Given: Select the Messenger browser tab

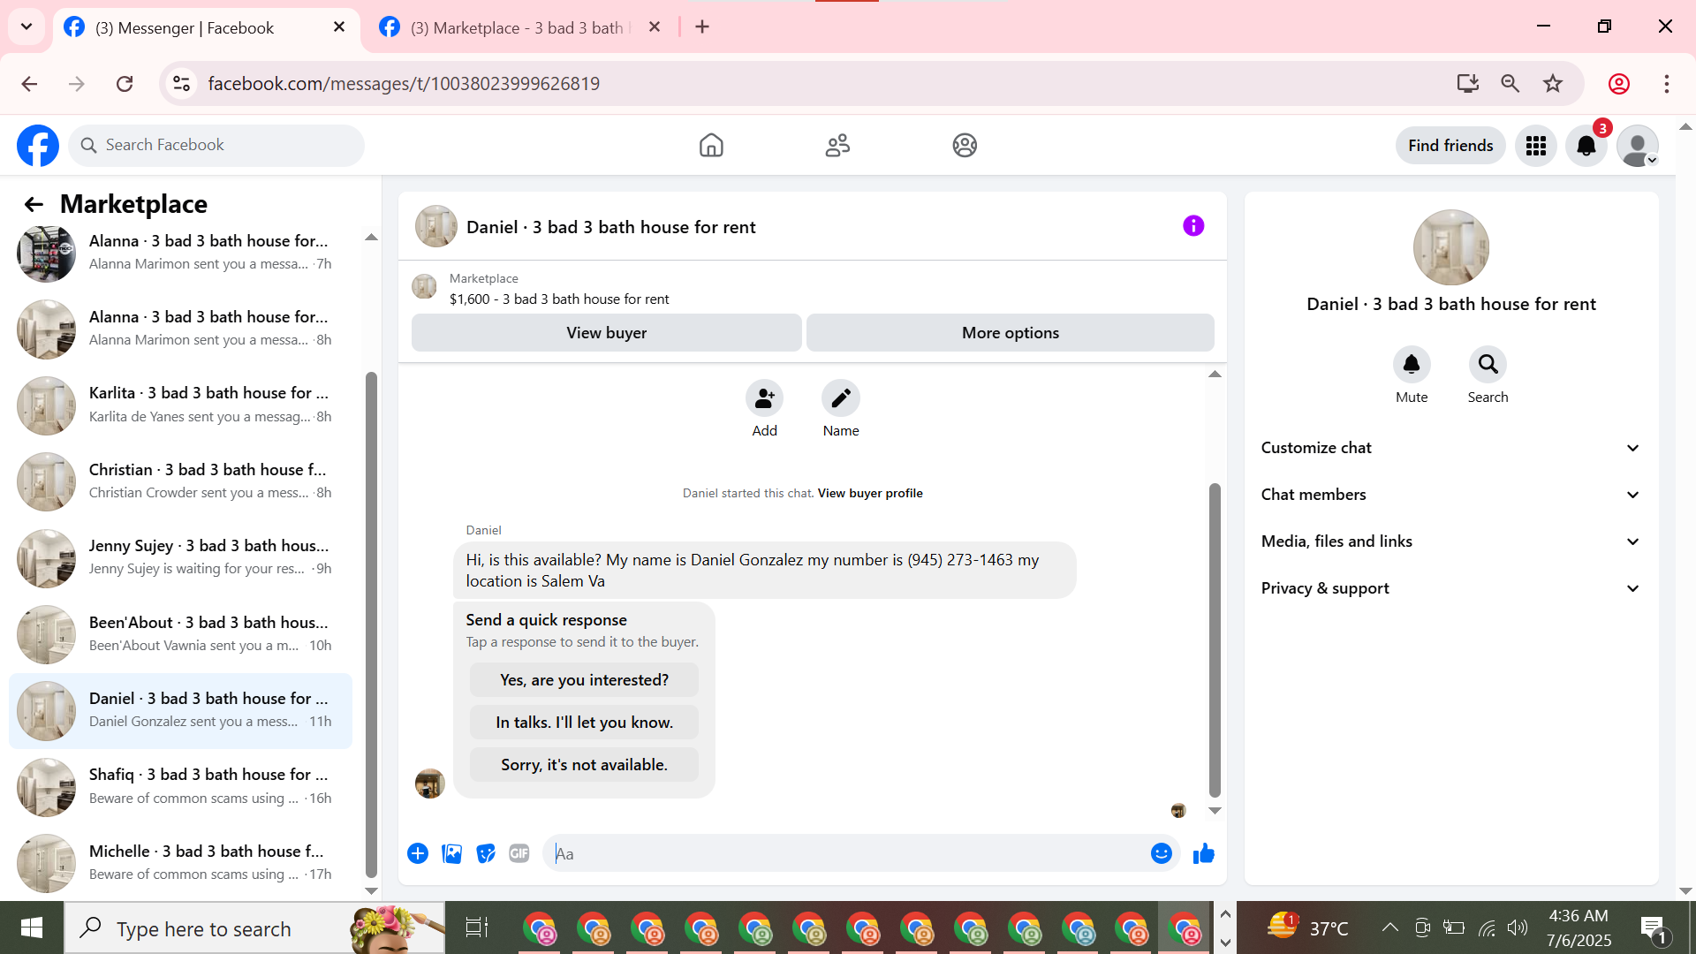Looking at the screenshot, I should coord(205,27).
